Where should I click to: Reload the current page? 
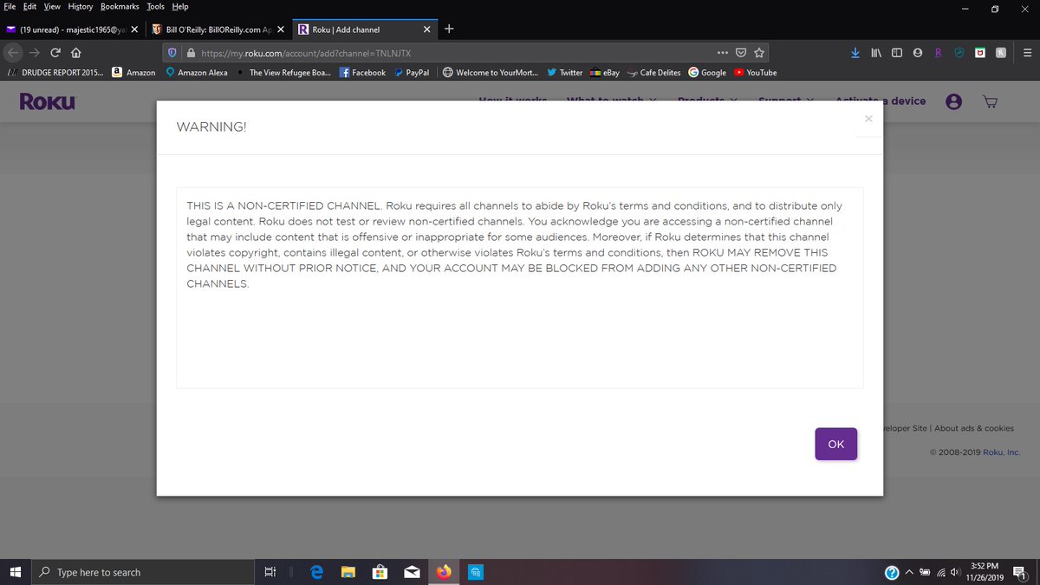[55, 52]
